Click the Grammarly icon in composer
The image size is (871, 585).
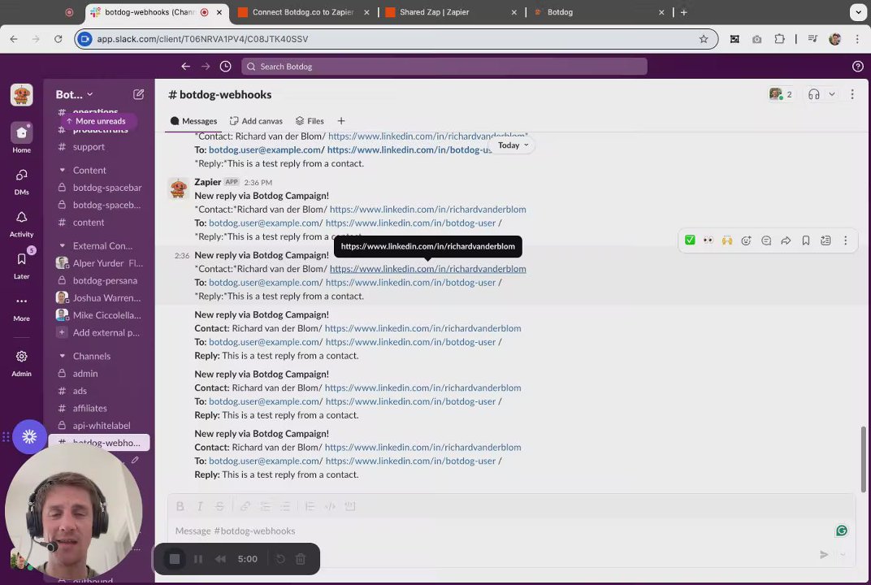click(842, 531)
